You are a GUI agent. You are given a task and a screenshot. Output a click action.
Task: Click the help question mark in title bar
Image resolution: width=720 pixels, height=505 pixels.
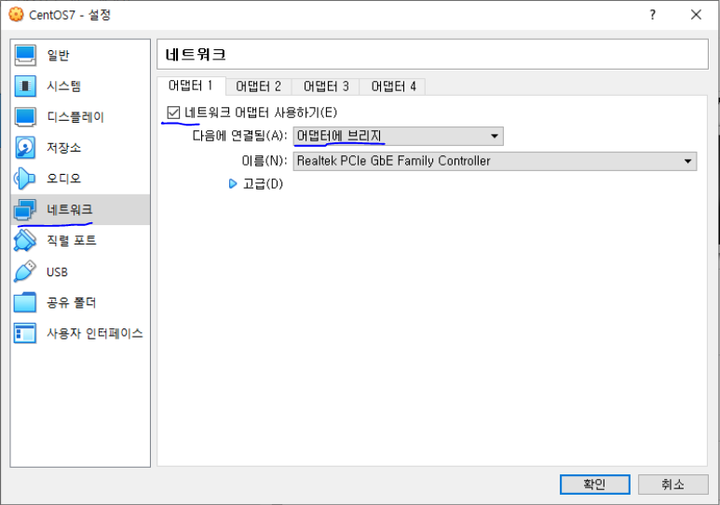[653, 15]
